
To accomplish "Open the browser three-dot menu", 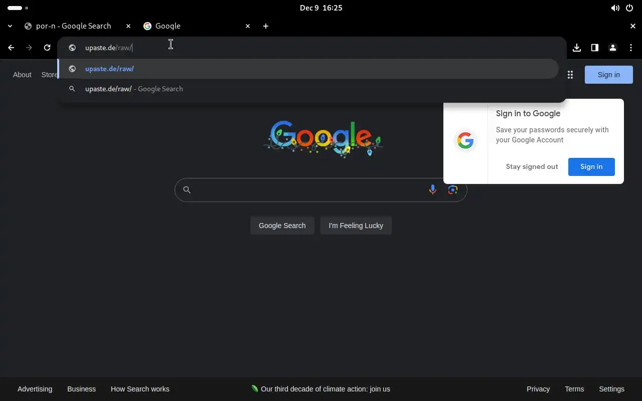I will pos(631,48).
